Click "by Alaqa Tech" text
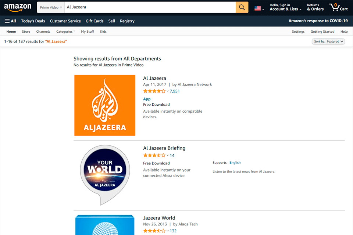Viewport: 353px width, 235px height. pos(185,224)
